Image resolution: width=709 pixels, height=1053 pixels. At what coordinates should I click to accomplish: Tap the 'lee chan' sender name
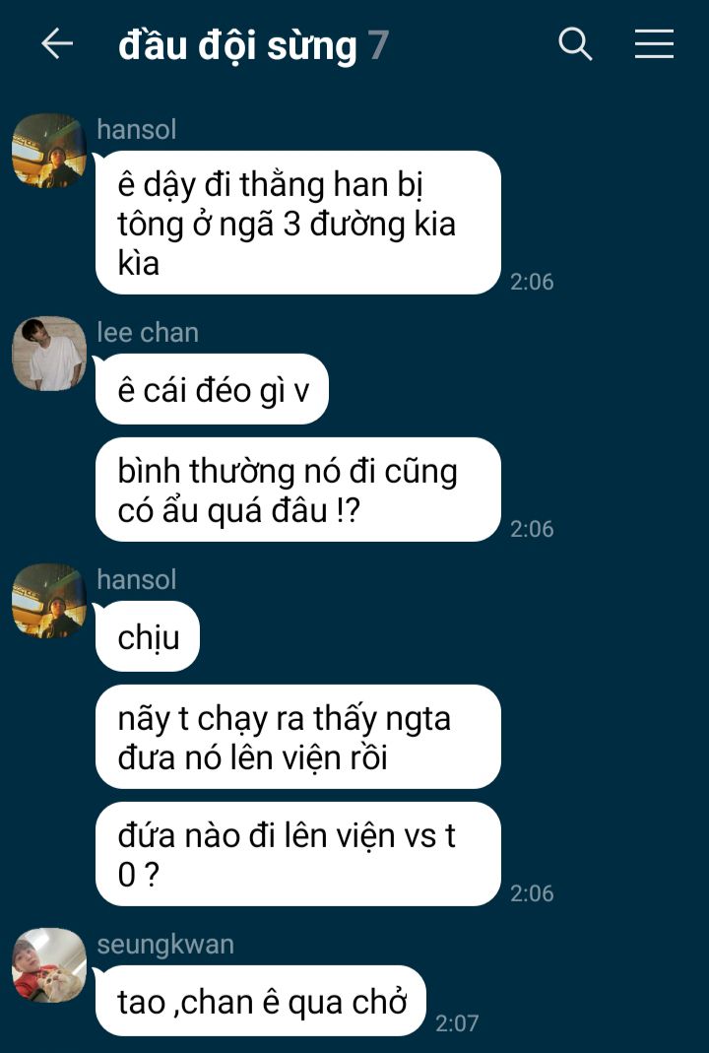coord(148,332)
